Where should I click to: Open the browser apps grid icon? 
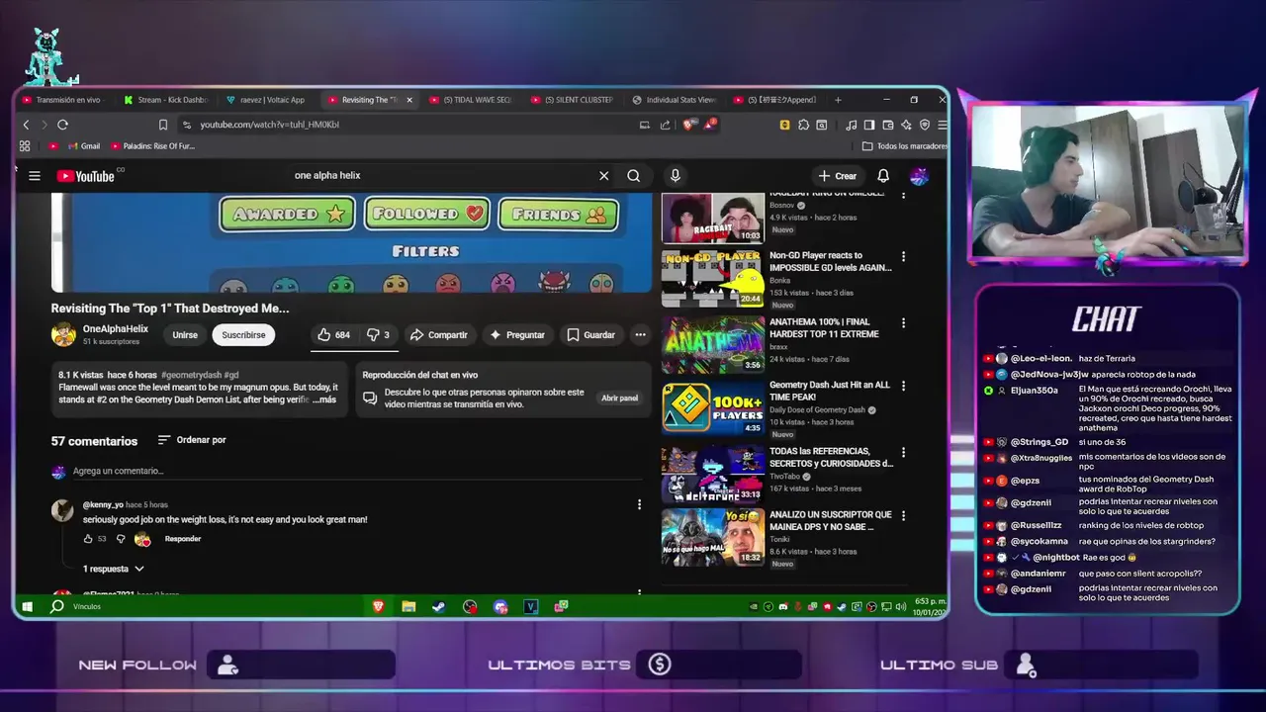point(25,146)
